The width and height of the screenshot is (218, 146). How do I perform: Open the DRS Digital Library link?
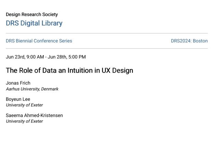click(34, 23)
